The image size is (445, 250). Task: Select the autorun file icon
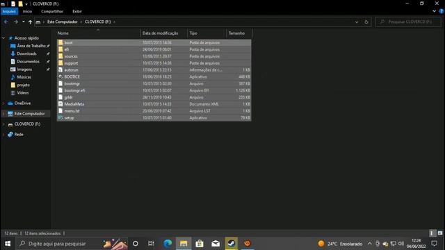point(60,69)
